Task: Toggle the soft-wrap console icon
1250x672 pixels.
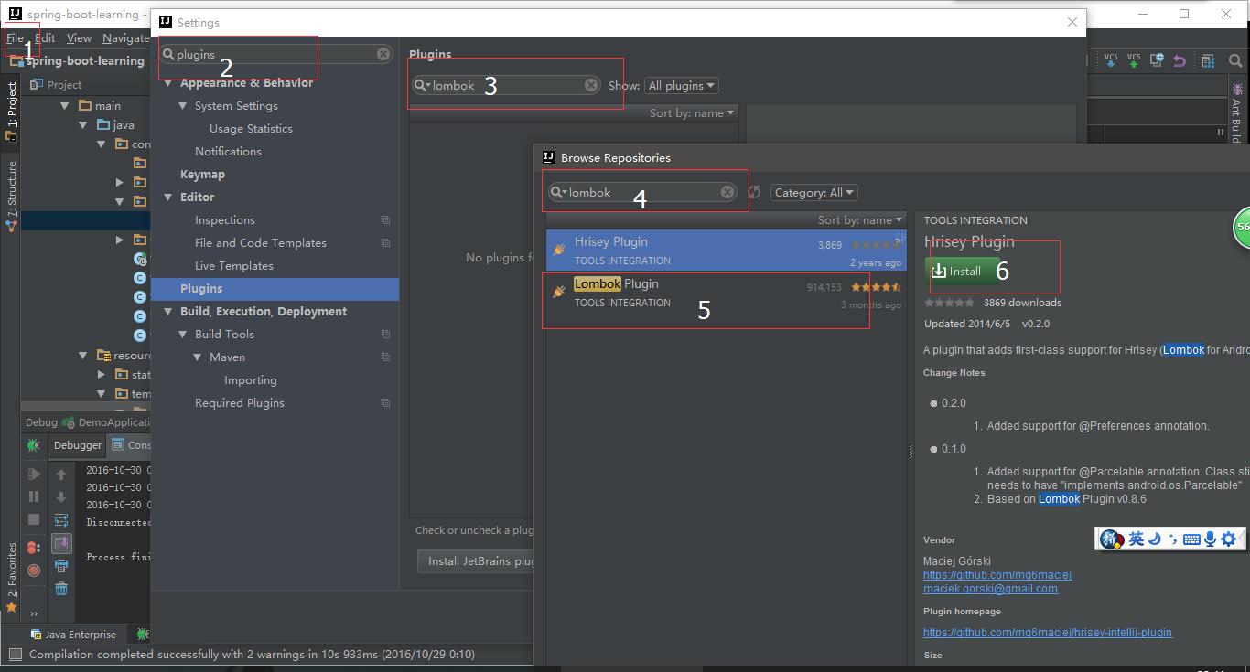Action: tap(61, 519)
